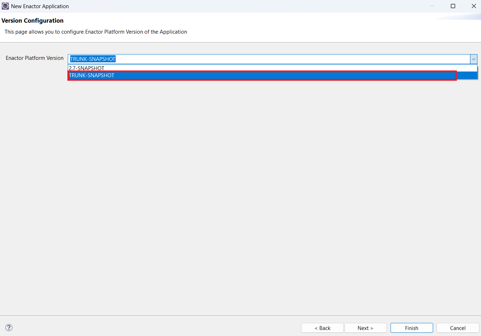This screenshot has width=481, height=336.
Task: Open the Enactor Platform Version dropdown arrow
Action: pos(474,59)
